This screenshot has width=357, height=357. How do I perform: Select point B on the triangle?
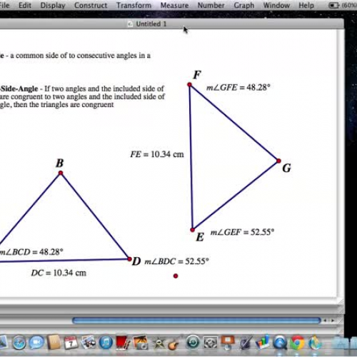pyautogui.click(x=61, y=173)
